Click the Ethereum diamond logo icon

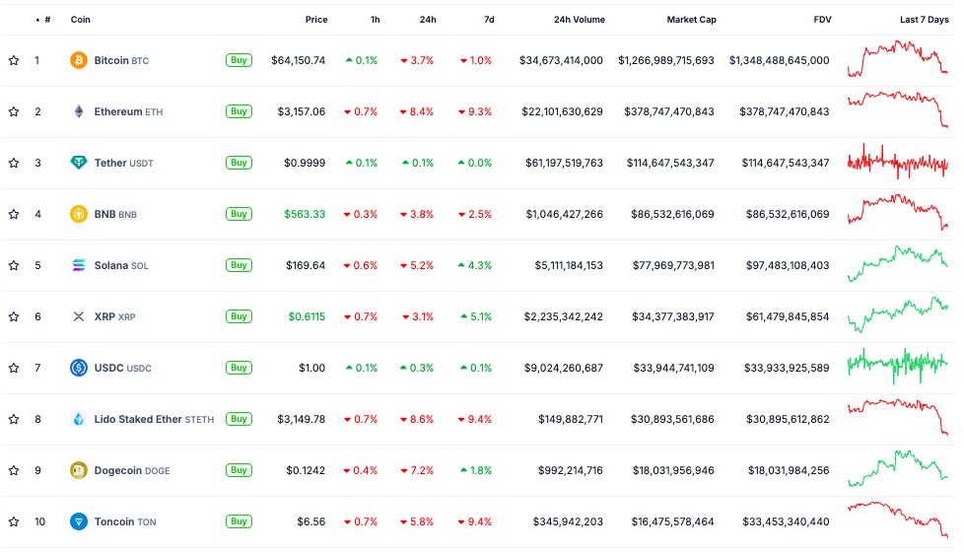point(79,111)
